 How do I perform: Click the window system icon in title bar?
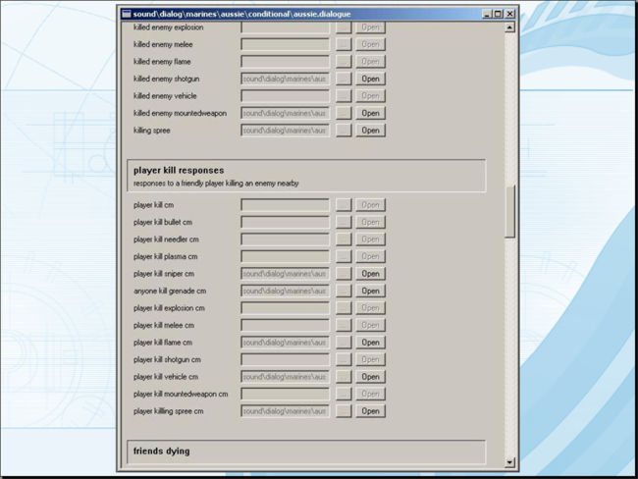click(126, 14)
